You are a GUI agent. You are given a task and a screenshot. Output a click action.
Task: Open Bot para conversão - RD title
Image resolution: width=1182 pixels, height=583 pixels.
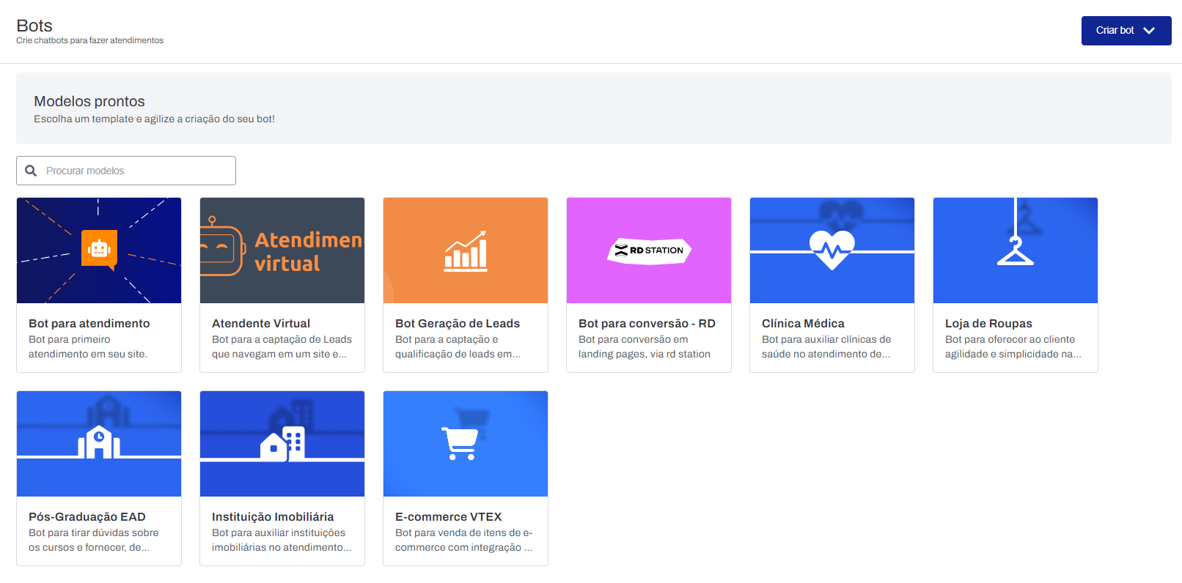click(647, 324)
